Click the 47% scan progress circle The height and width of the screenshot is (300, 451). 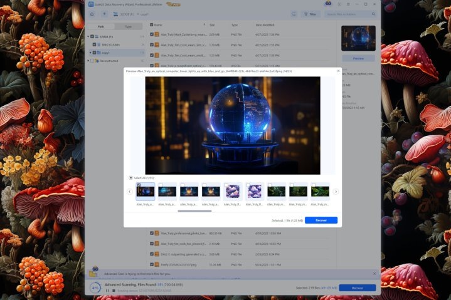pos(95,287)
